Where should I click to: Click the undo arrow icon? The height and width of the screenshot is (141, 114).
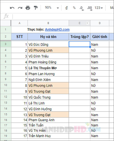coord(12,8)
